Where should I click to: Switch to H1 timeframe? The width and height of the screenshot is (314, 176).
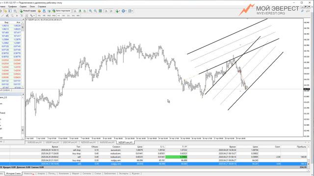[59, 16]
